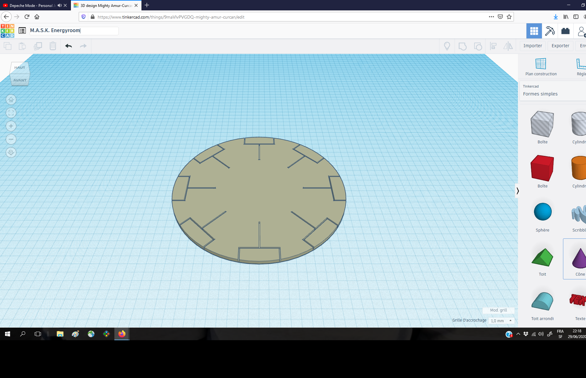
Task: Switch to the Bricks mode
Action: 566,31
